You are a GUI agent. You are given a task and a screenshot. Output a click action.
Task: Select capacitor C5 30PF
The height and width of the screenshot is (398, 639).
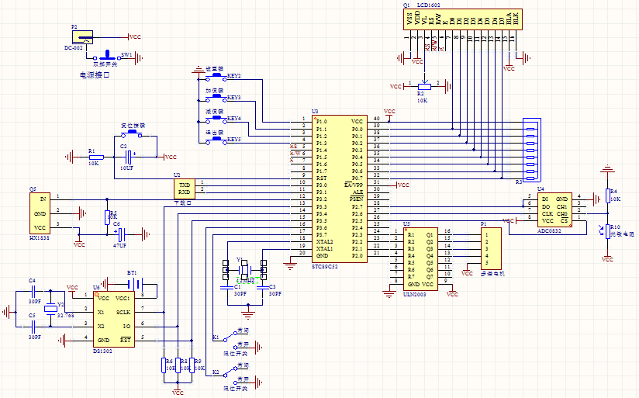click(34, 327)
